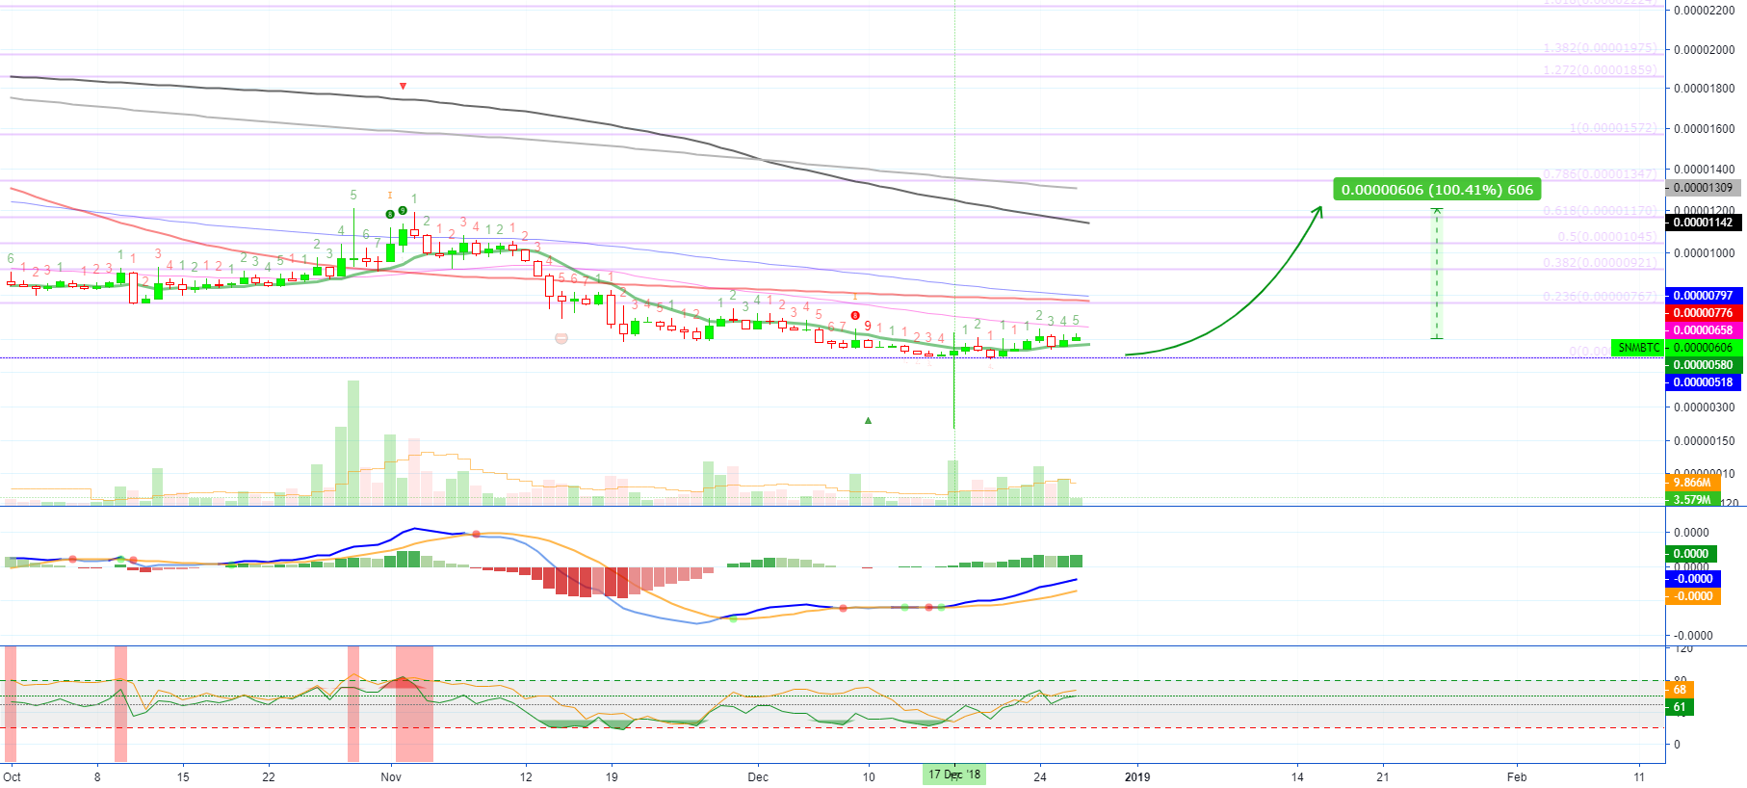This screenshot has width=1747, height=788.
Task: Click the 2019 label on the time axis
Action: coord(1137,776)
